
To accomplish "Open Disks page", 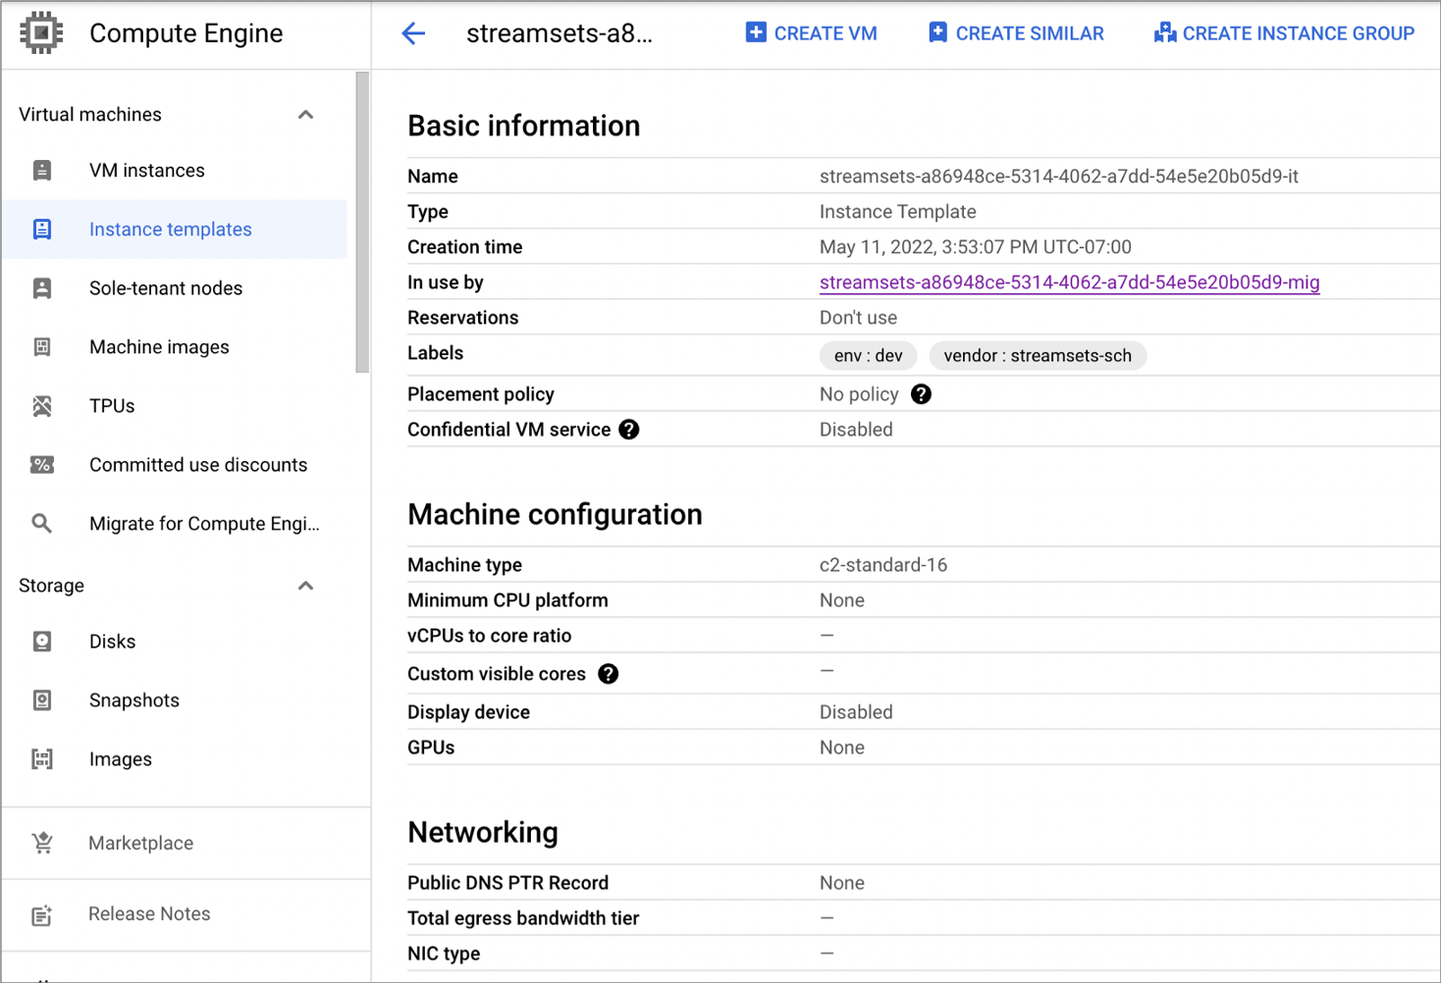I will click(112, 642).
